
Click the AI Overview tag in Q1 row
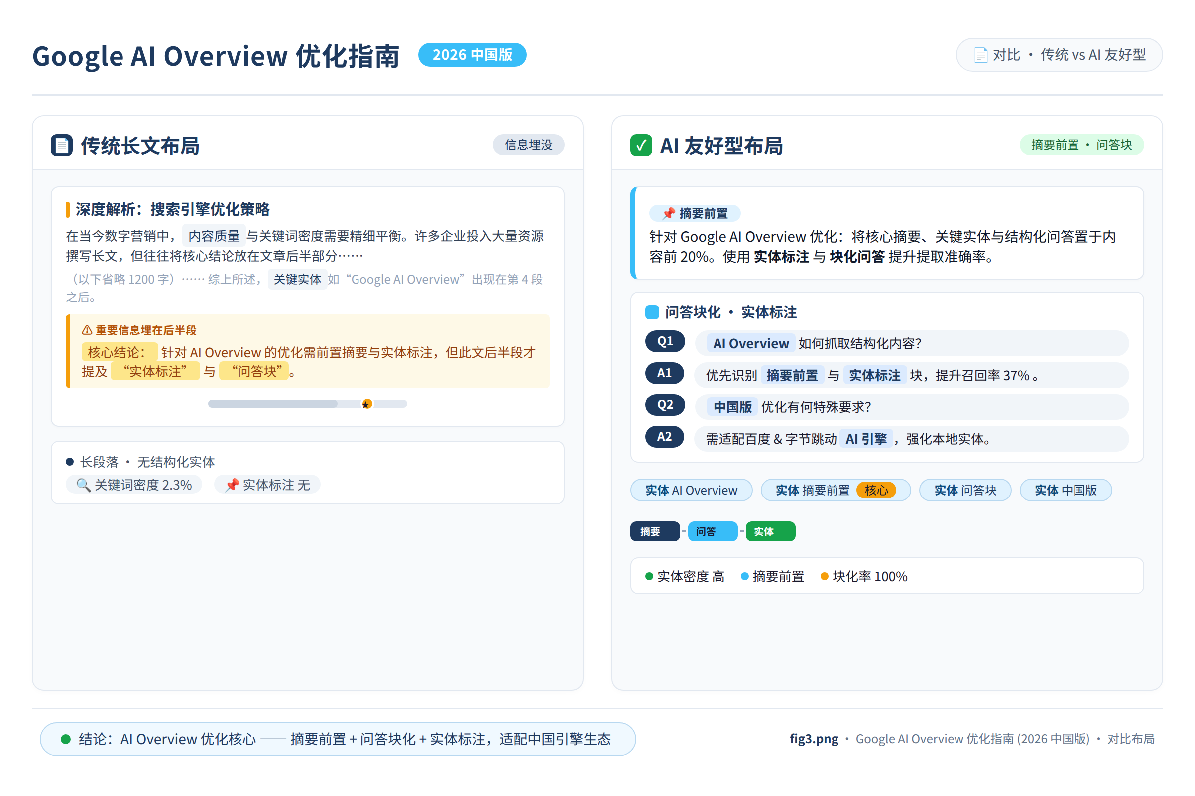pyautogui.click(x=751, y=344)
